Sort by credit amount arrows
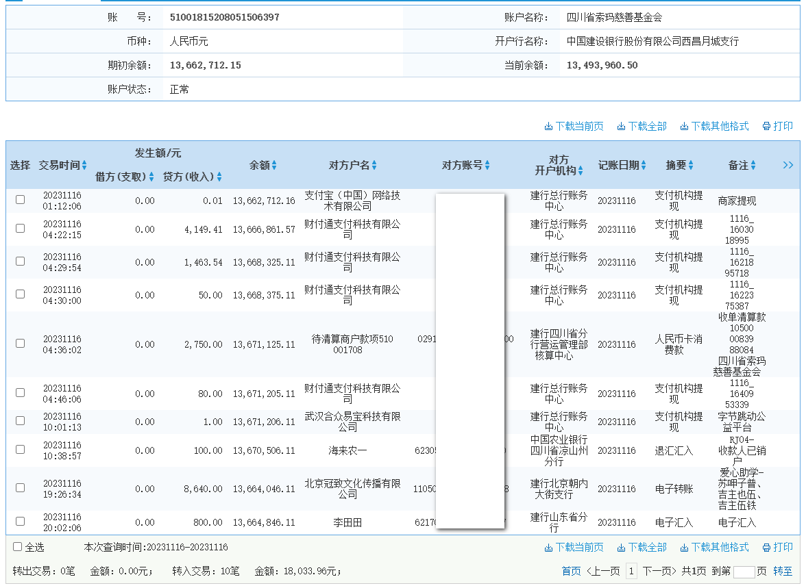 (x=219, y=177)
